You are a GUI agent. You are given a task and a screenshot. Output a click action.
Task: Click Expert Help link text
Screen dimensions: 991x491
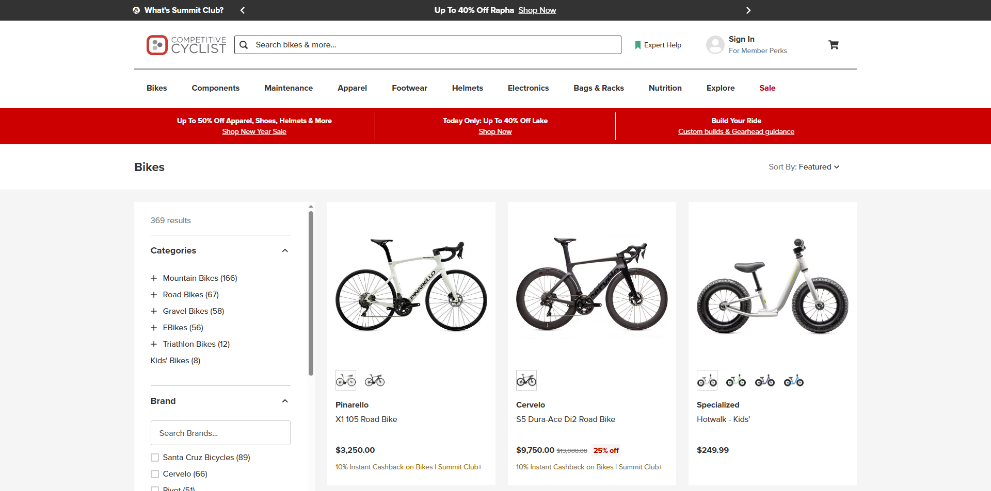tap(663, 45)
